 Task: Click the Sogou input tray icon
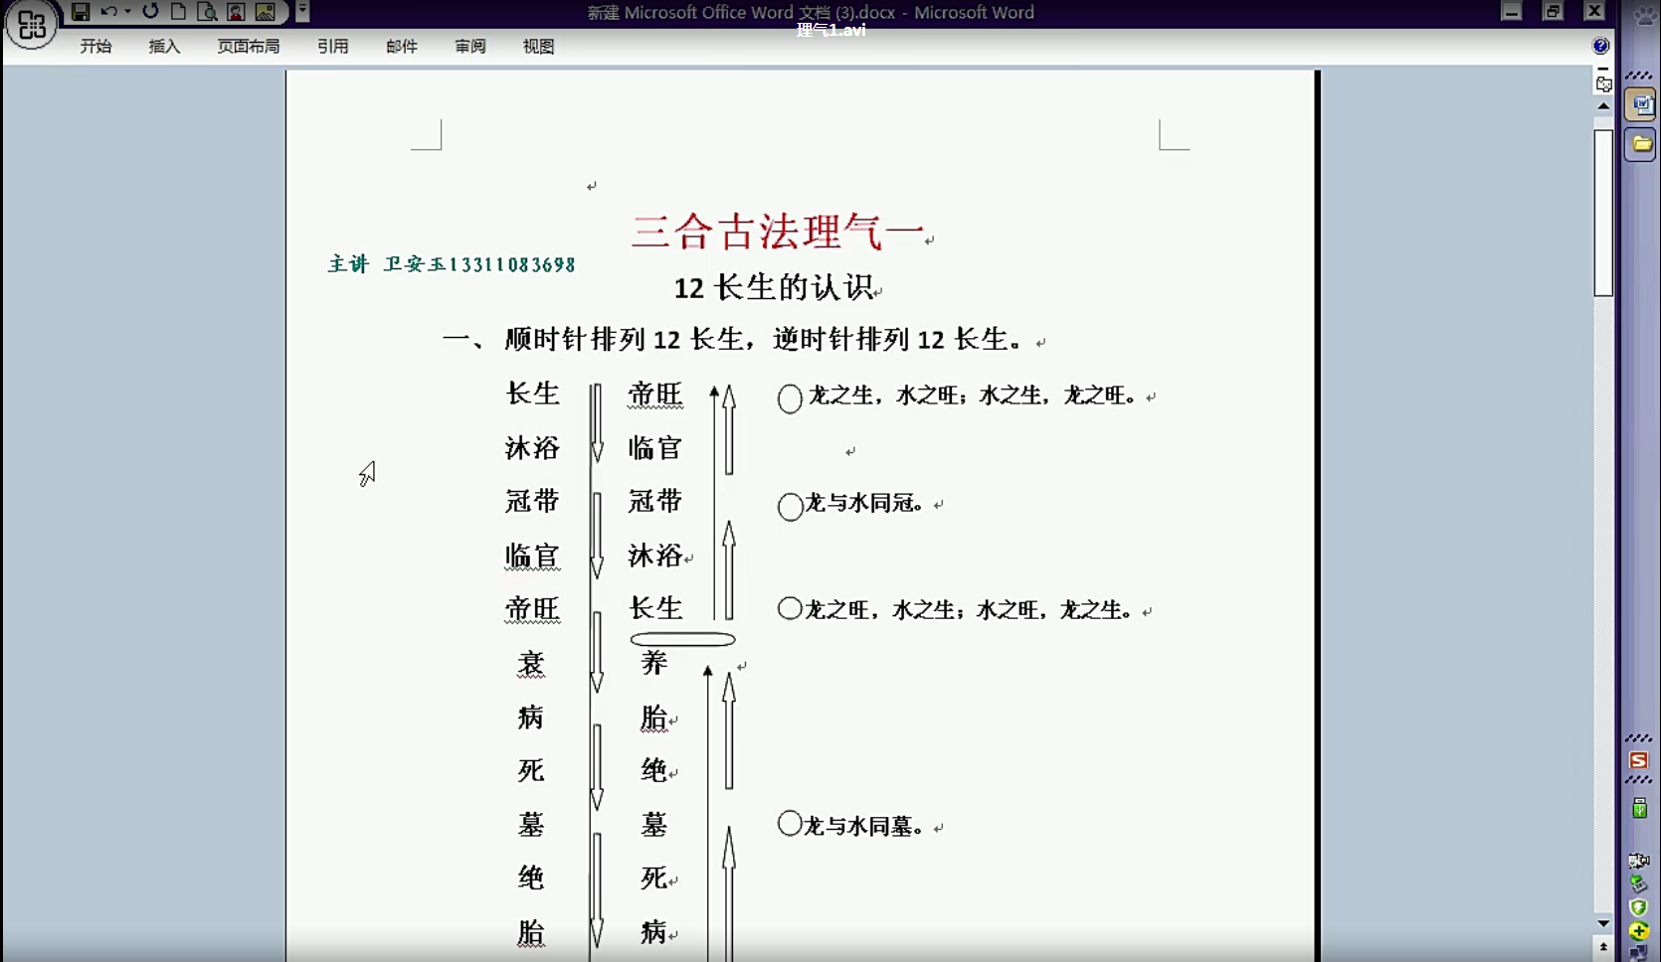[1640, 758]
